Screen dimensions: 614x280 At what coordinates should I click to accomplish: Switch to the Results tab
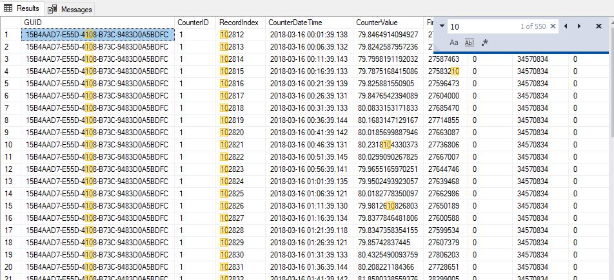tap(21, 8)
